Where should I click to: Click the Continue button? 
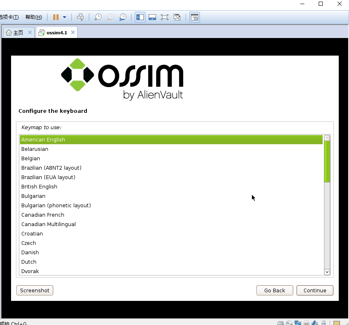[315, 290]
